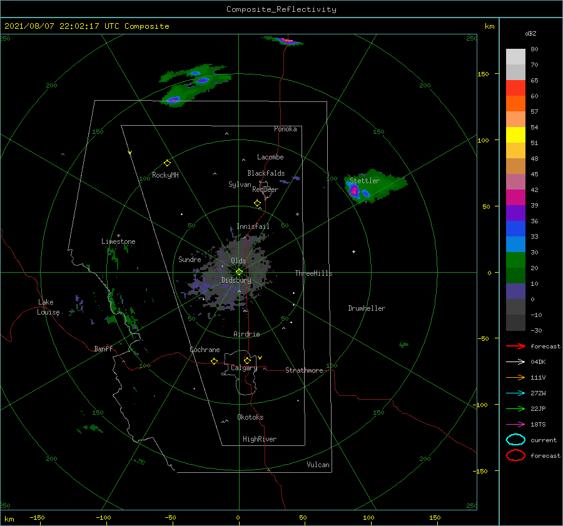
Task: Select the Innisfail town label
Action: [253, 226]
